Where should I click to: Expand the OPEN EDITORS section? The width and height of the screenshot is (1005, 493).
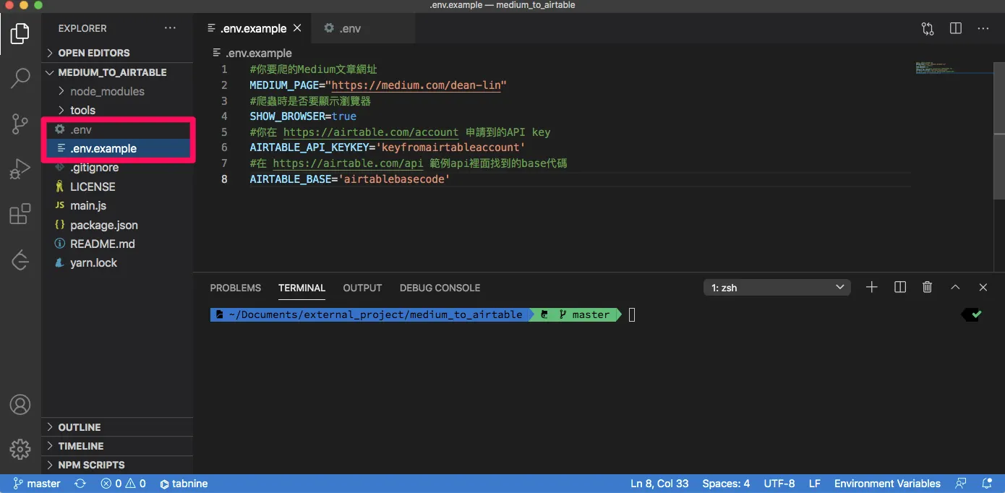point(117,53)
